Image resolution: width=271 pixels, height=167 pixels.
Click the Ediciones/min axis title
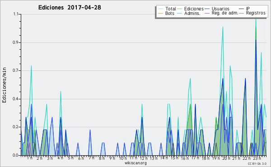pyautogui.click(x=4, y=85)
